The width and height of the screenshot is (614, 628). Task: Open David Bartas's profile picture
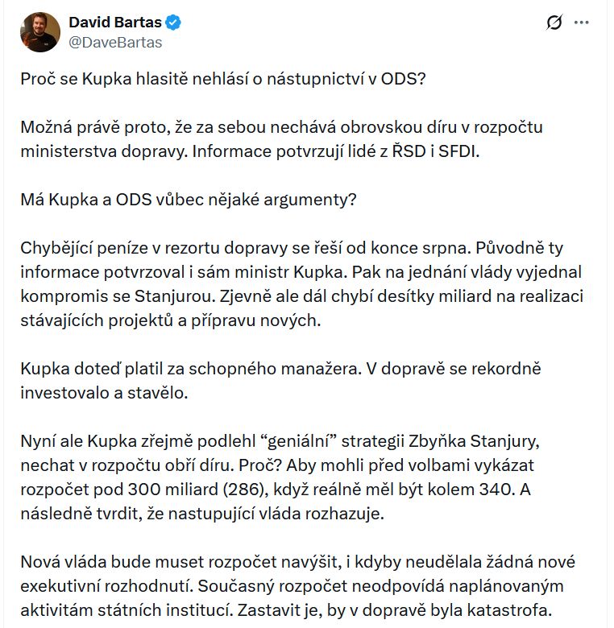[x=39, y=32]
